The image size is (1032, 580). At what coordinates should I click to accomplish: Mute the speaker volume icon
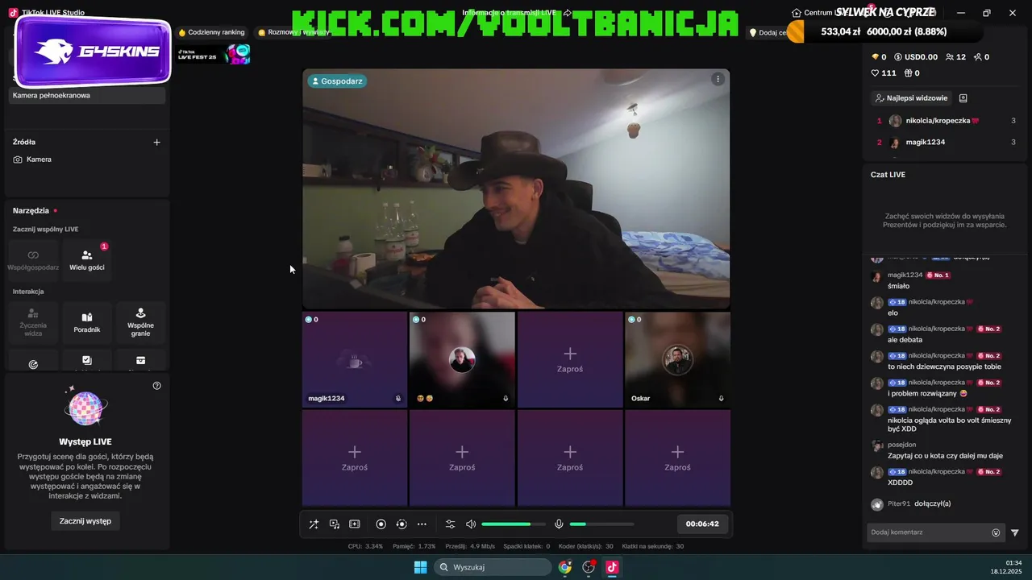click(471, 524)
